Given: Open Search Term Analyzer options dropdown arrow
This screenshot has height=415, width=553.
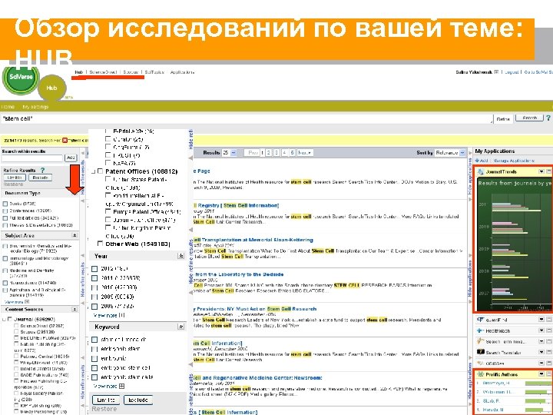Looking at the screenshot, I should coord(541,341).
